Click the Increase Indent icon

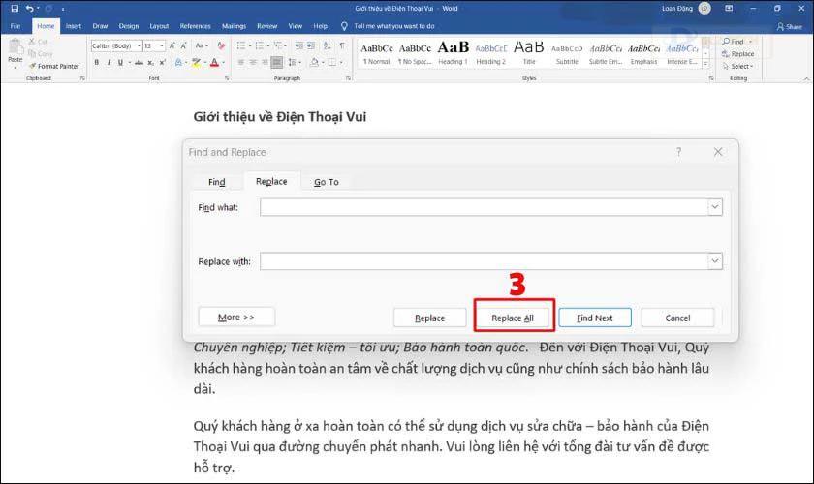pyautogui.click(x=311, y=46)
